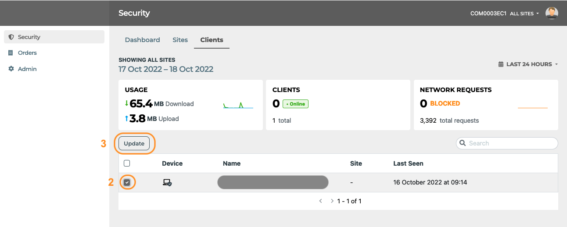Screen dimensions: 567x227
Task: Click the laptop device icon in client row
Action: [167, 183]
